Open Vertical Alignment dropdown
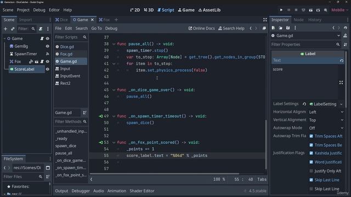Screen dimensions: 351x197 326,120
